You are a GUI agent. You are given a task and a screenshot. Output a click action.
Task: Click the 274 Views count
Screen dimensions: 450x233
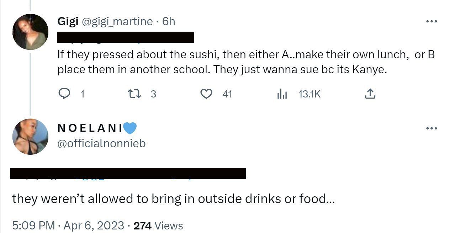158,226
